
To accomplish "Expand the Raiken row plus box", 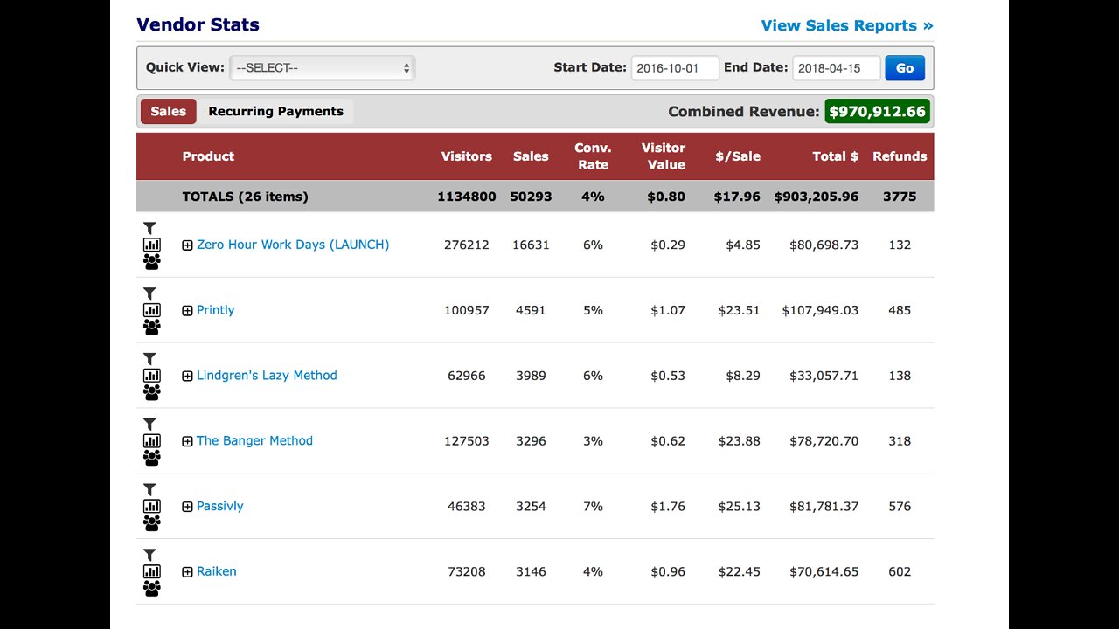I will pyautogui.click(x=187, y=572).
